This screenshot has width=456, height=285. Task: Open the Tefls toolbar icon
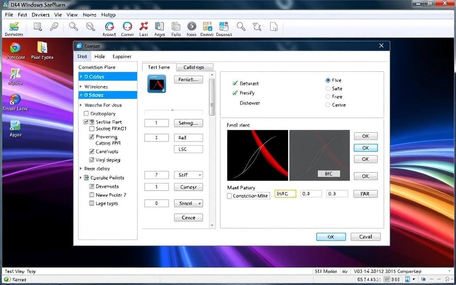pos(175,26)
